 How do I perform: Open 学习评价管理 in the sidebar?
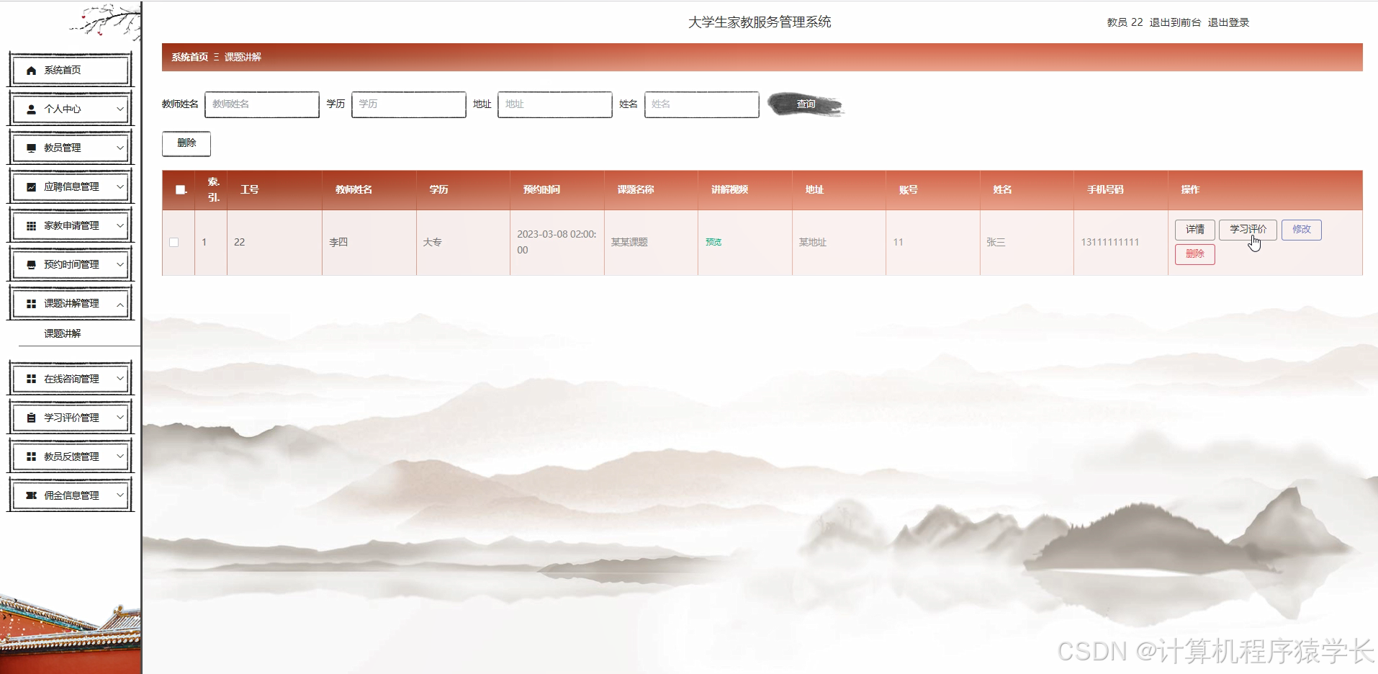pyautogui.click(x=71, y=418)
